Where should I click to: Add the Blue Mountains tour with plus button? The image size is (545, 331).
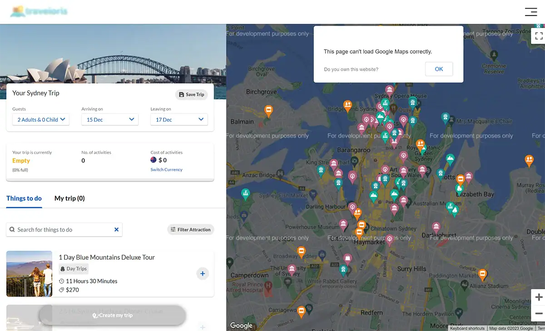tap(203, 273)
